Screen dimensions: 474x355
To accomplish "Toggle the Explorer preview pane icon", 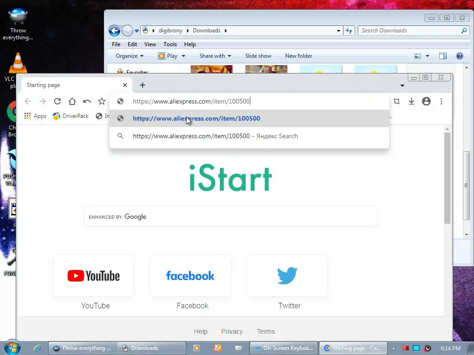I will tap(443, 56).
